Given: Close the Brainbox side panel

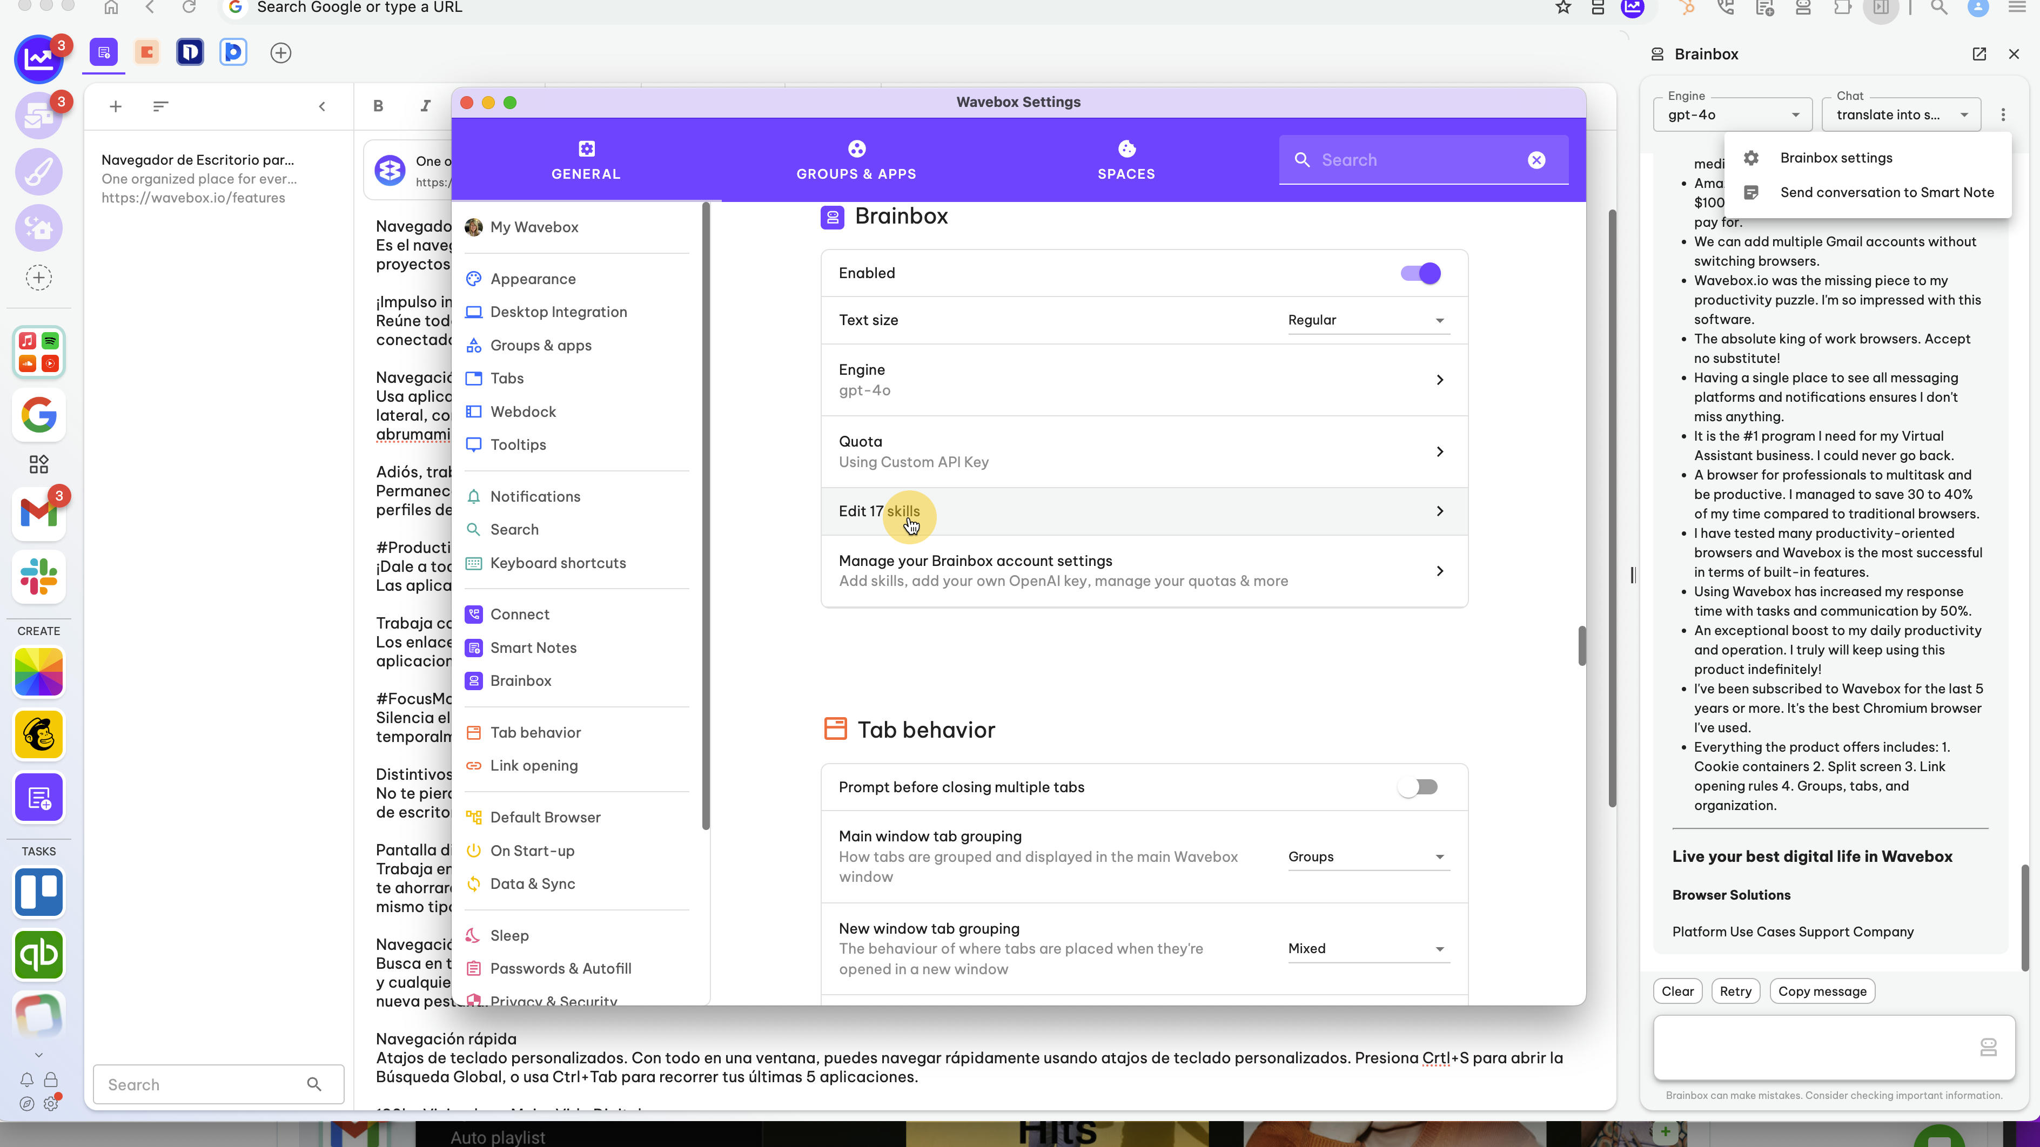Looking at the screenshot, I should (2014, 54).
